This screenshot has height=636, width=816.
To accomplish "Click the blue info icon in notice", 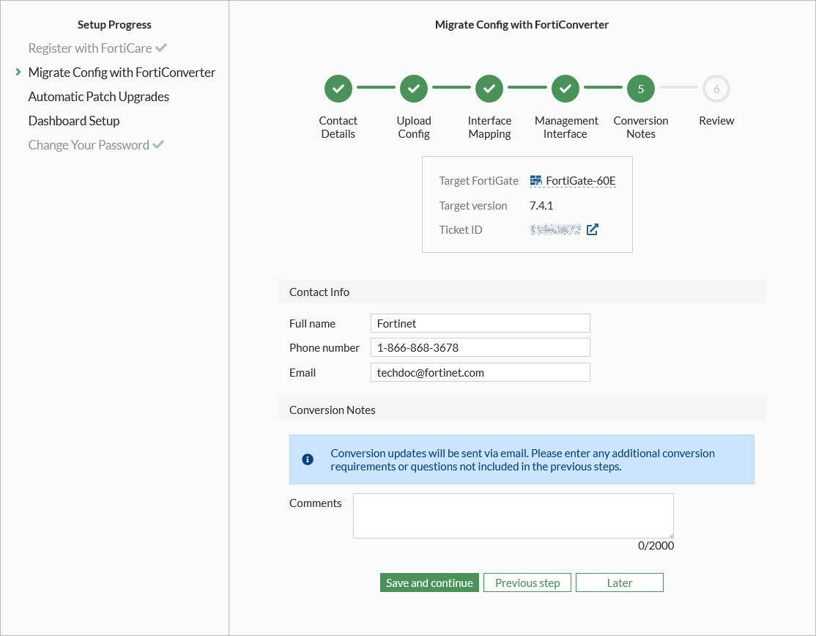I will coord(308,459).
